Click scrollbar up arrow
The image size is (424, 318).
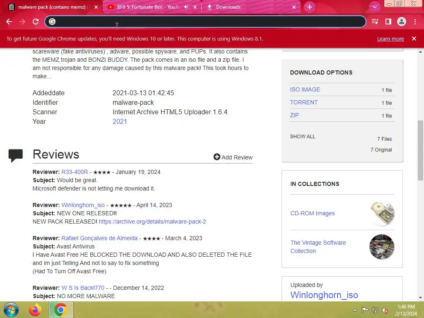(x=420, y=51)
